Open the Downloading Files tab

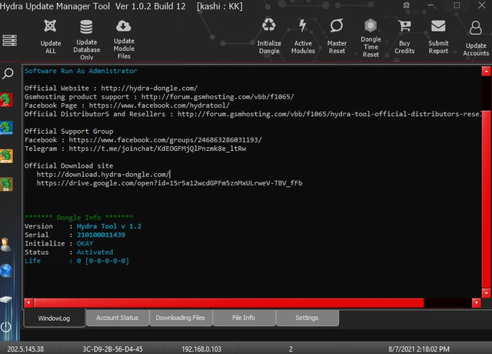pyautogui.click(x=181, y=318)
